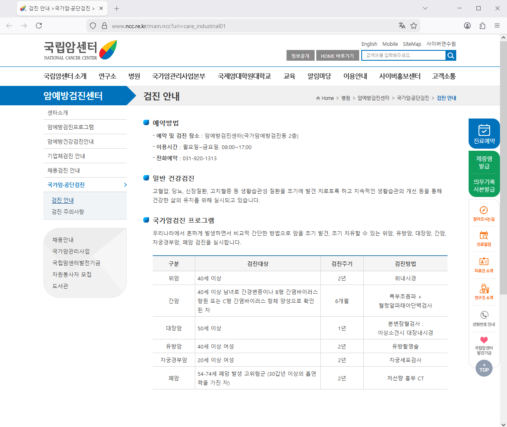Click the search keyword input field
Viewport: 507px width, 427px height.
(x=403, y=55)
